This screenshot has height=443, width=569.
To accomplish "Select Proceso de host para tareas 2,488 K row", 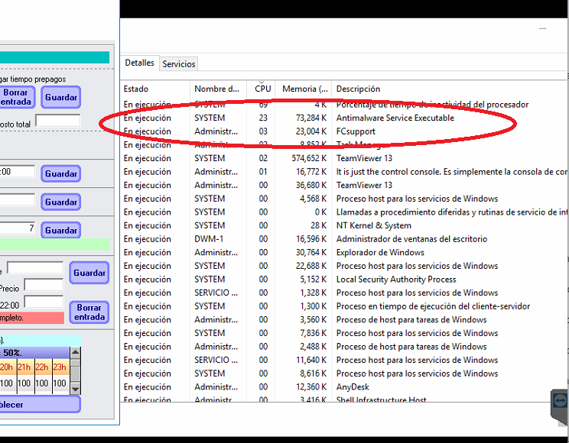I will pos(344,347).
